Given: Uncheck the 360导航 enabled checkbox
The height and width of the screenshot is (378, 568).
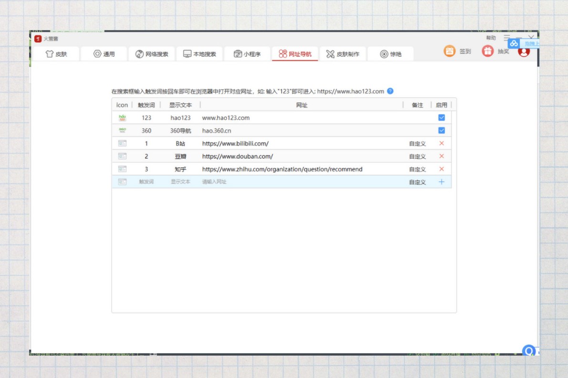Looking at the screenshot, I should (x=441, y=131).
